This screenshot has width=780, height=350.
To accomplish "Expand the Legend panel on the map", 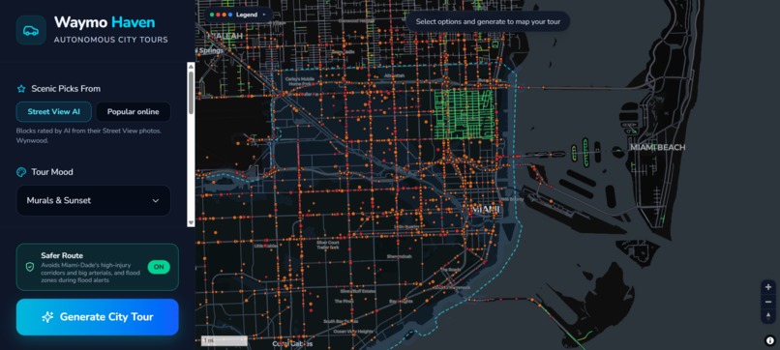I will [x=239, y=15].
